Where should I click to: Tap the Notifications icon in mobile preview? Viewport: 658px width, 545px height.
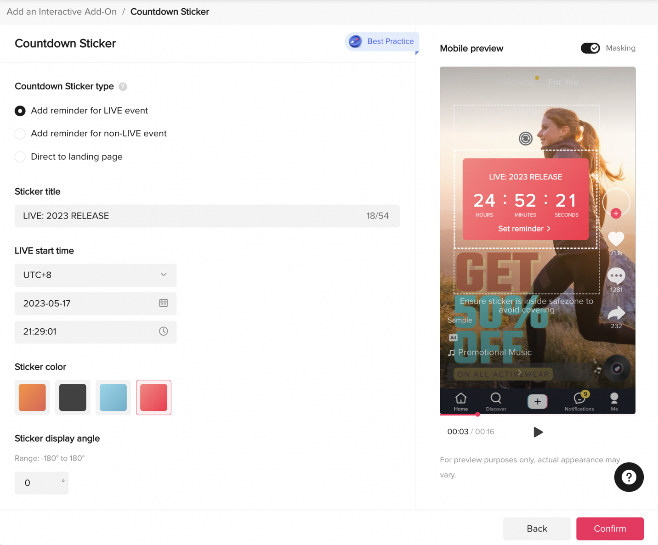click(x=579, y=399)
